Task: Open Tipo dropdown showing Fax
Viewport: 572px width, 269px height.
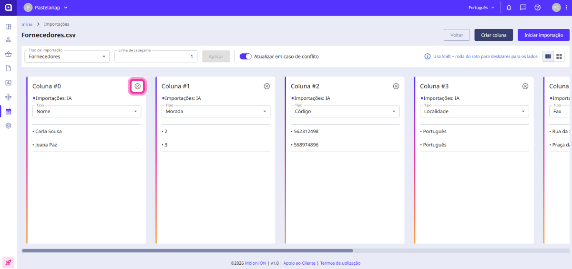Action: coord(560,111)
